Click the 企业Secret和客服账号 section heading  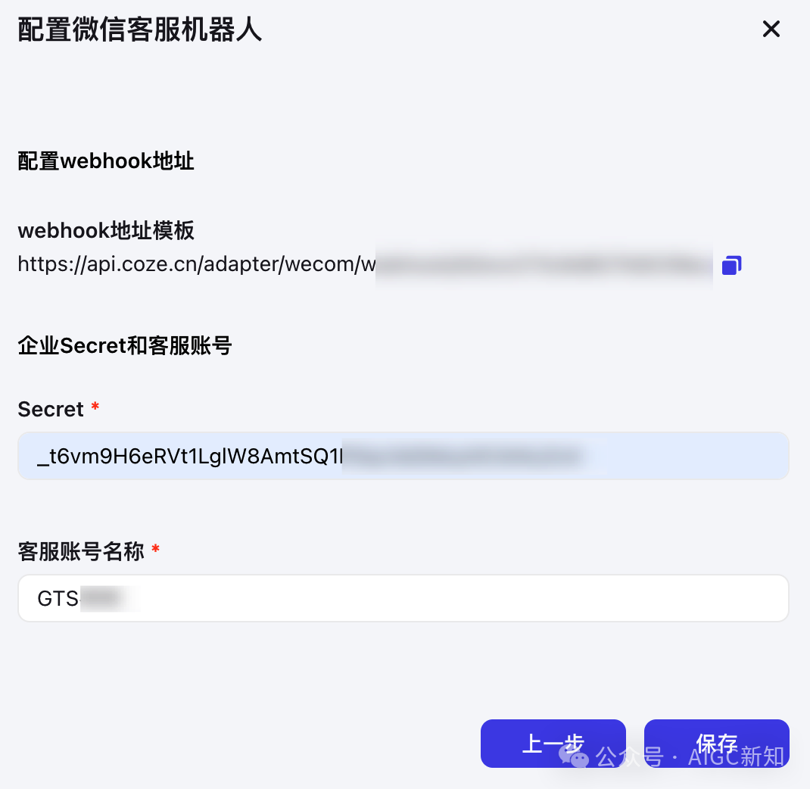click(x=124, y=345)
